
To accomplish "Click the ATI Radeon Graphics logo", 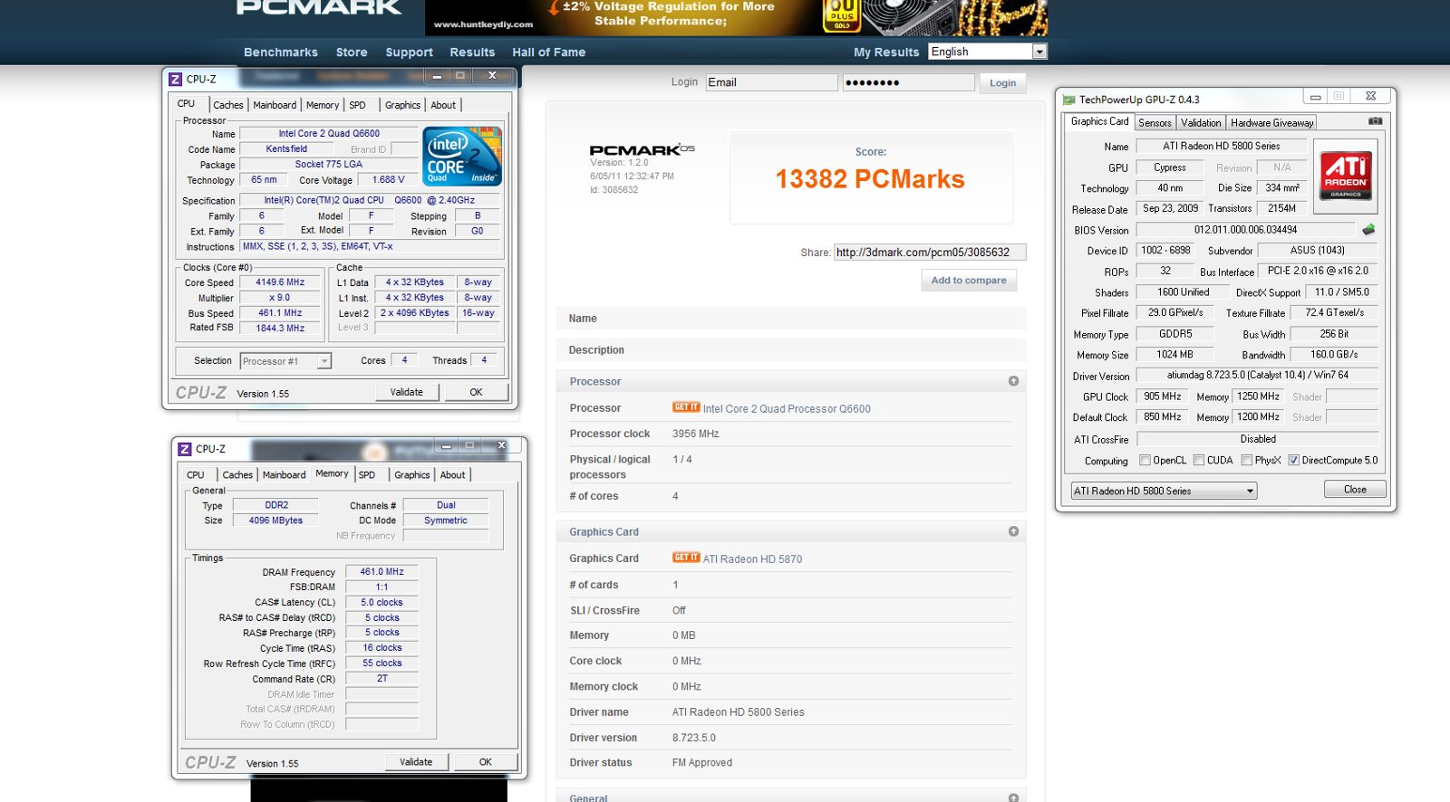I will tap(1346, 176).
